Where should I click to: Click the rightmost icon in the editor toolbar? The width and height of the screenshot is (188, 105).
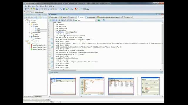103,20
